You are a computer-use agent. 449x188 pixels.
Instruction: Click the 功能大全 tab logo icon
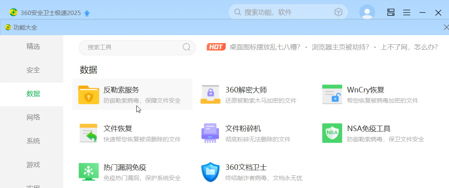[8, 28]
